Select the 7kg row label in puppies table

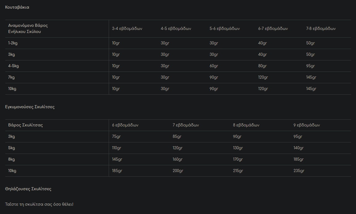pyautogui.click(x=11, y=77)
